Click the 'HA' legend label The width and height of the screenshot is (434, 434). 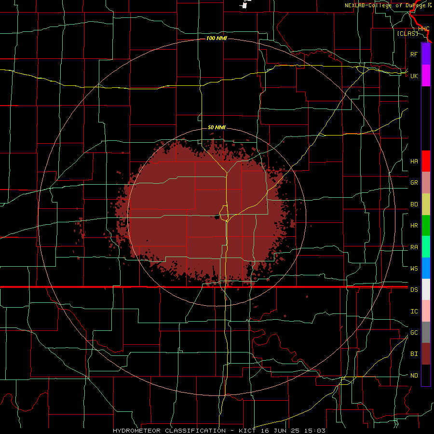pyautogui.click(x=414, y=161)
